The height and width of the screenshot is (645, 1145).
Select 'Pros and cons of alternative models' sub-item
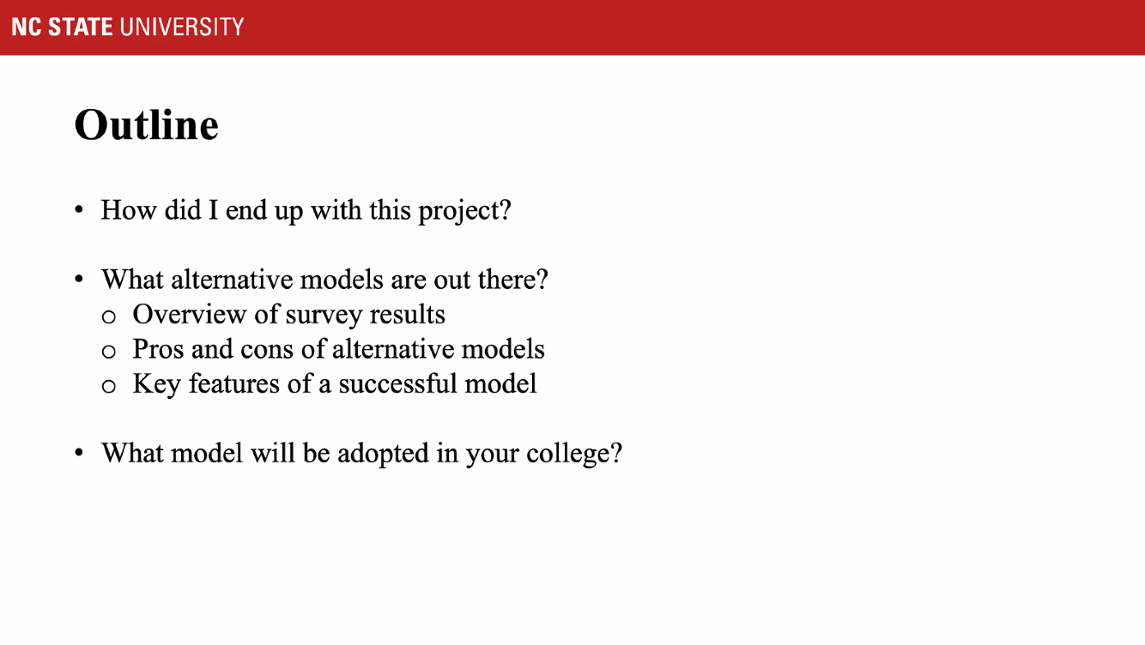pos(338,349)
